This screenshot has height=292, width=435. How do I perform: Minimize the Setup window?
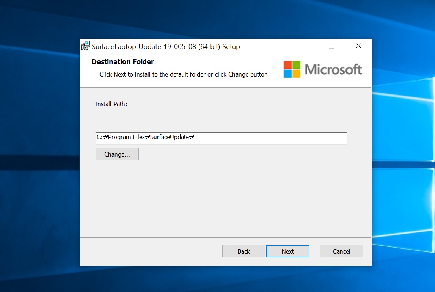pos(305,46)
